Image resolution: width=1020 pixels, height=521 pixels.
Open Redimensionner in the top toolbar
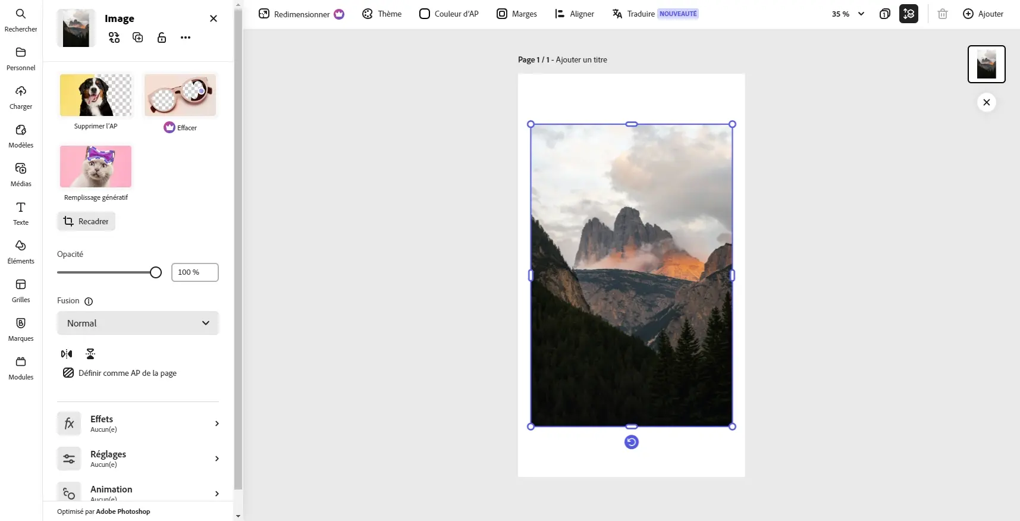301,14
